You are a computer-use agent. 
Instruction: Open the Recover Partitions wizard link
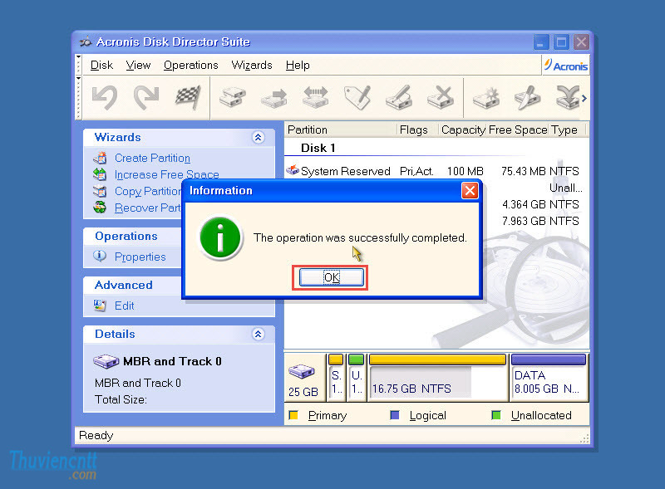[148, 208]
